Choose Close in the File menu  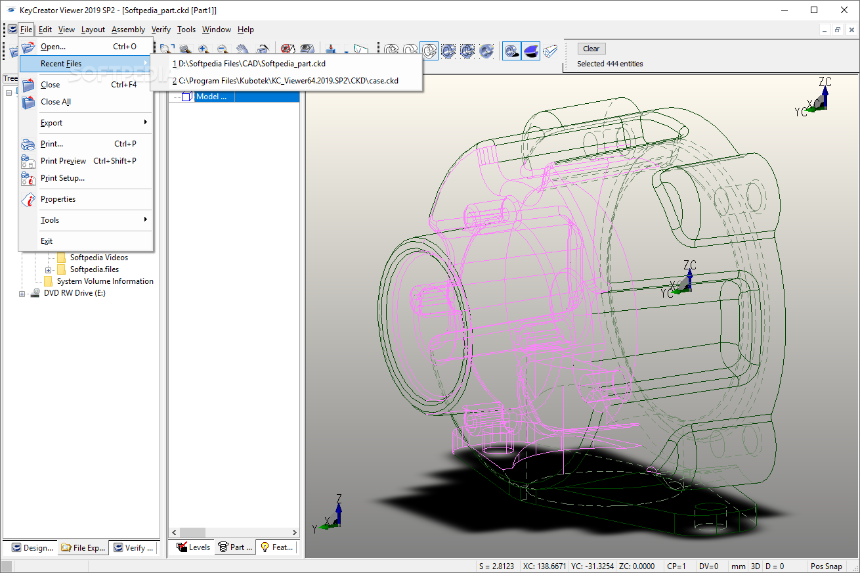click(x=86, y=85)
